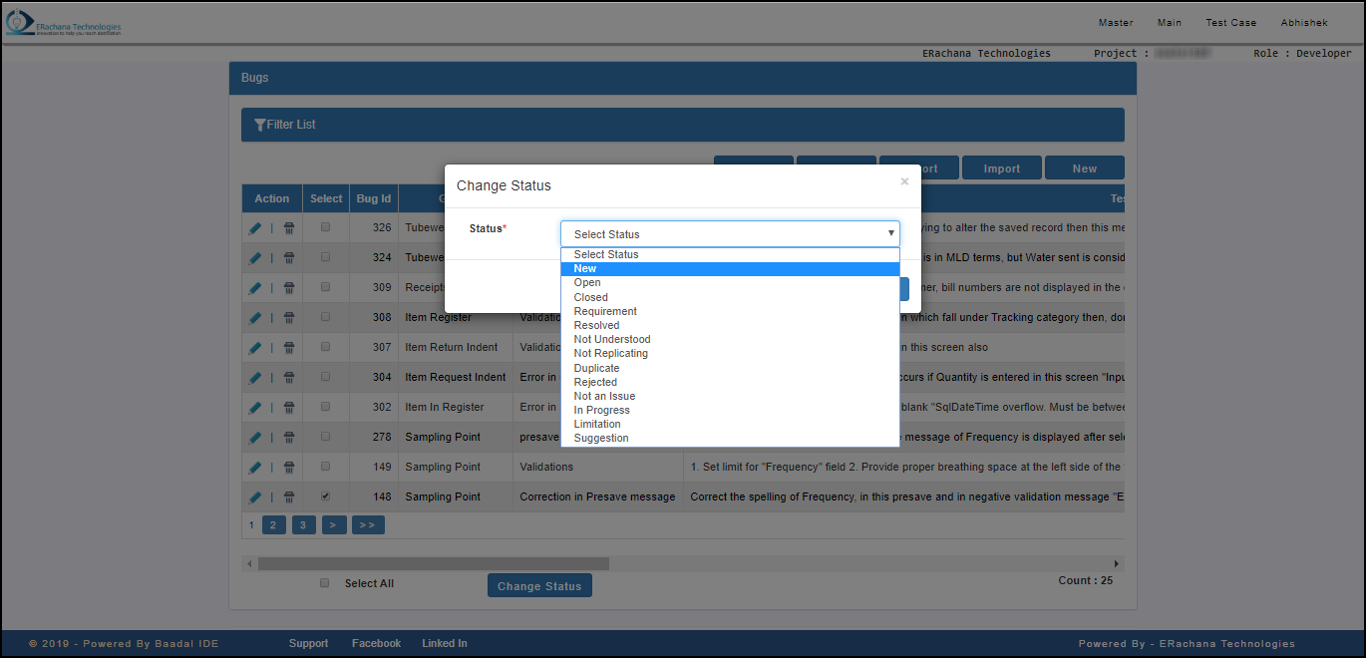
Task: Delete bug 149 with trash icon
Action: 289,468
